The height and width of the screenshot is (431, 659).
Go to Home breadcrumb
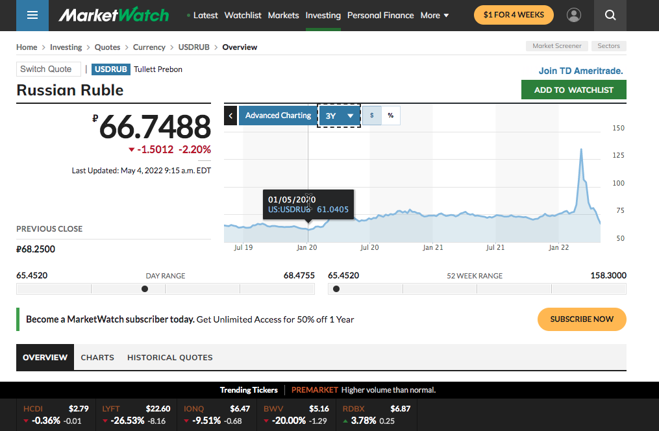coord(27,47)
